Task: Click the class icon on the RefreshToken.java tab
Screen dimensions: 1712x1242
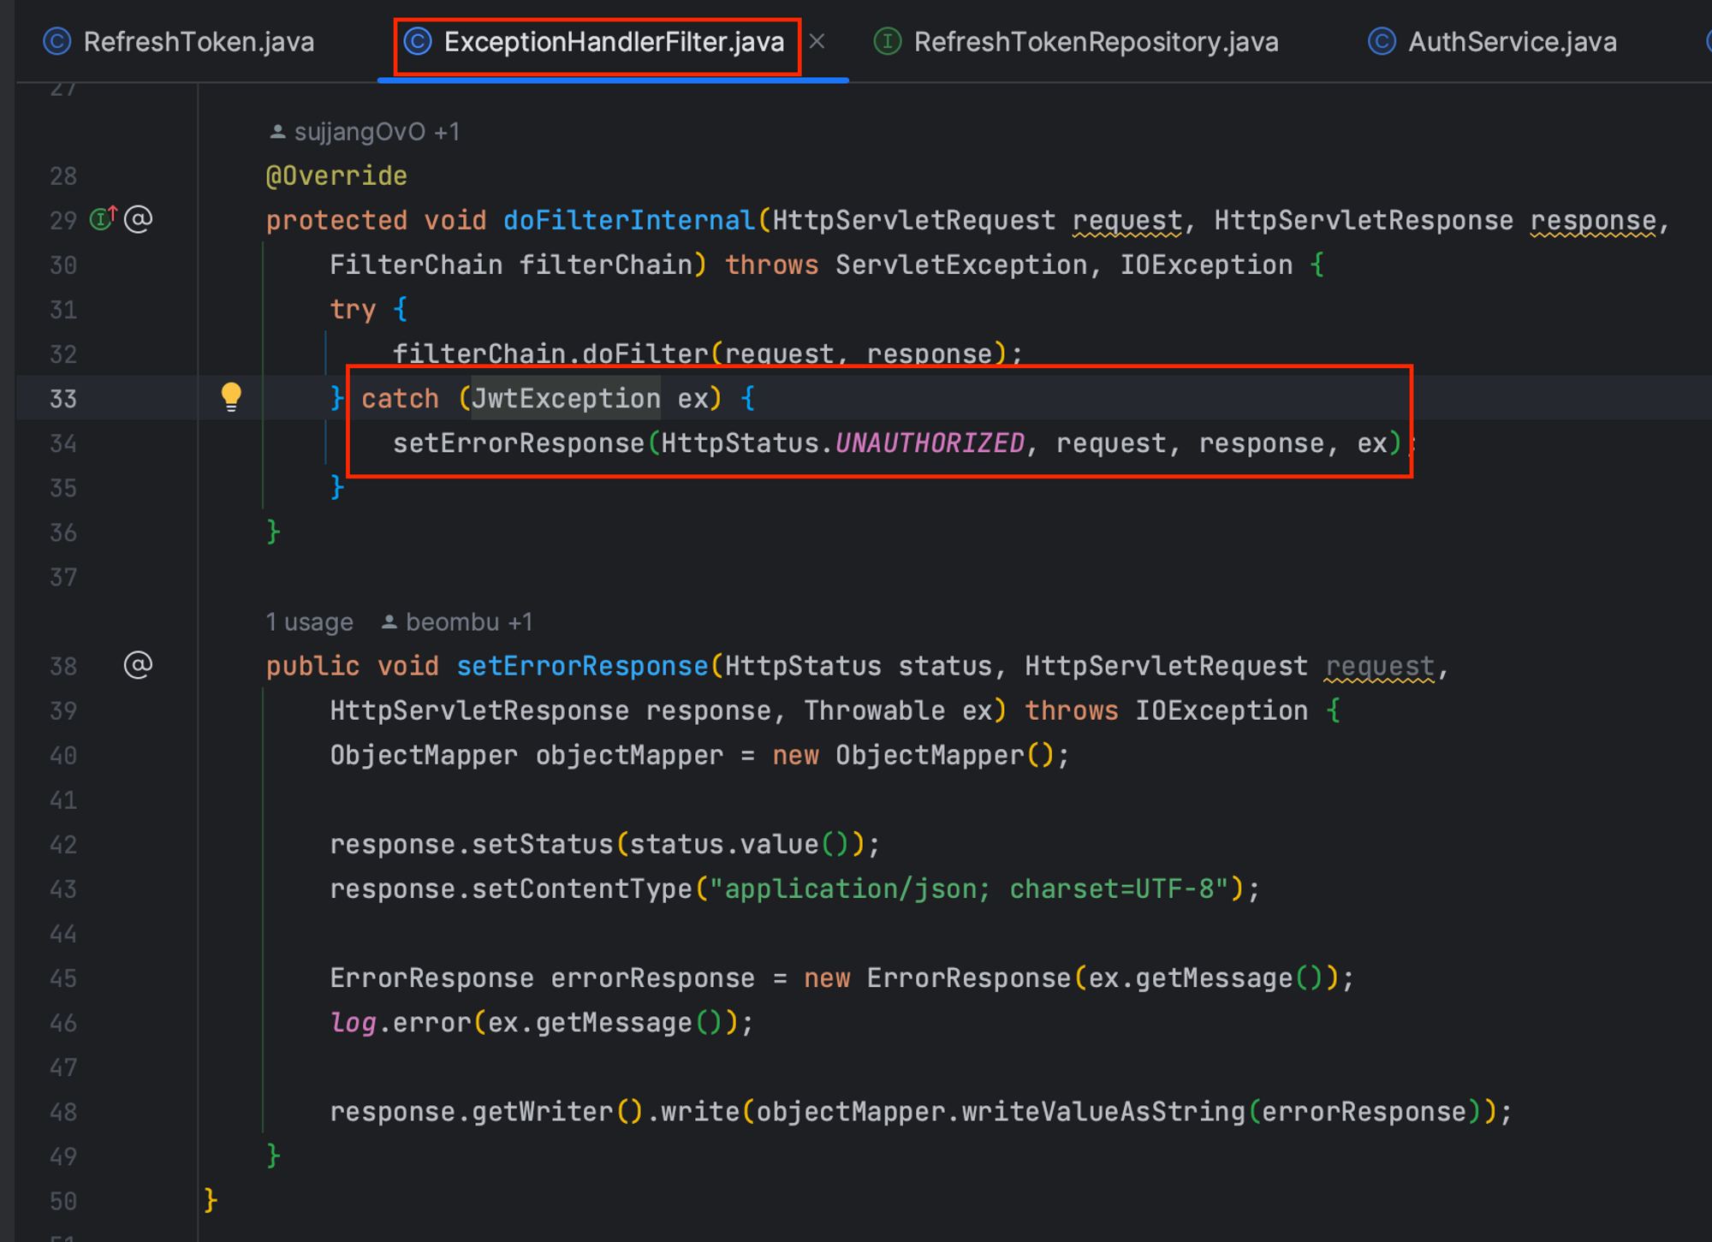Action: click(x=57, y=42)
